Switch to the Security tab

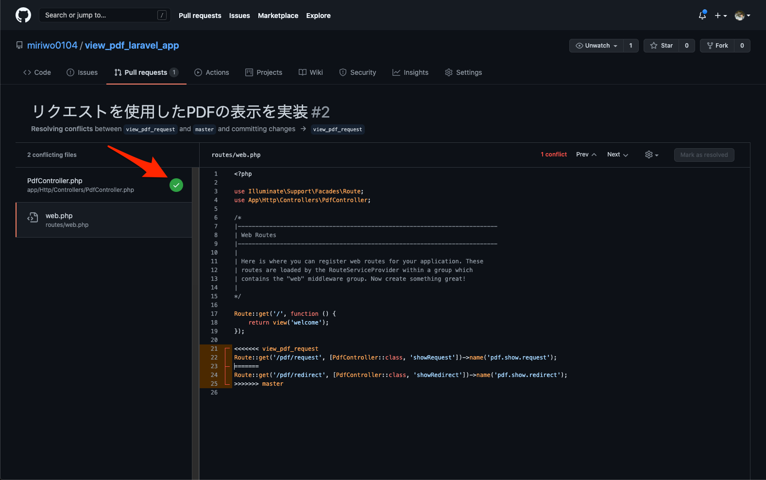(357, 72)
